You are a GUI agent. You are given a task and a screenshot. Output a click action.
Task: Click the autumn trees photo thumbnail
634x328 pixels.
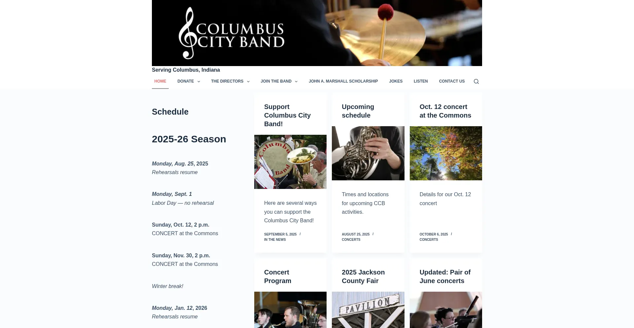[x=446, y=153]
